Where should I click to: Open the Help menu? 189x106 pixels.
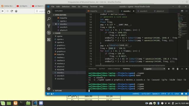point(101,6)
